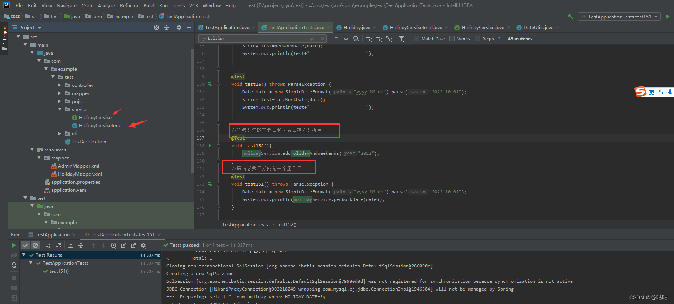Collapse the resources folder
The image size is (674, 304).
click(x=32, y=150)
